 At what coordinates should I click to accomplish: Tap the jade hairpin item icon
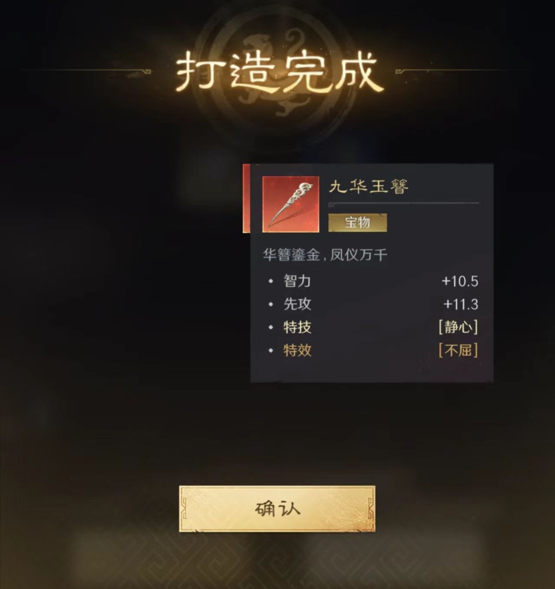pyautogui.click(x=291, y=204)
